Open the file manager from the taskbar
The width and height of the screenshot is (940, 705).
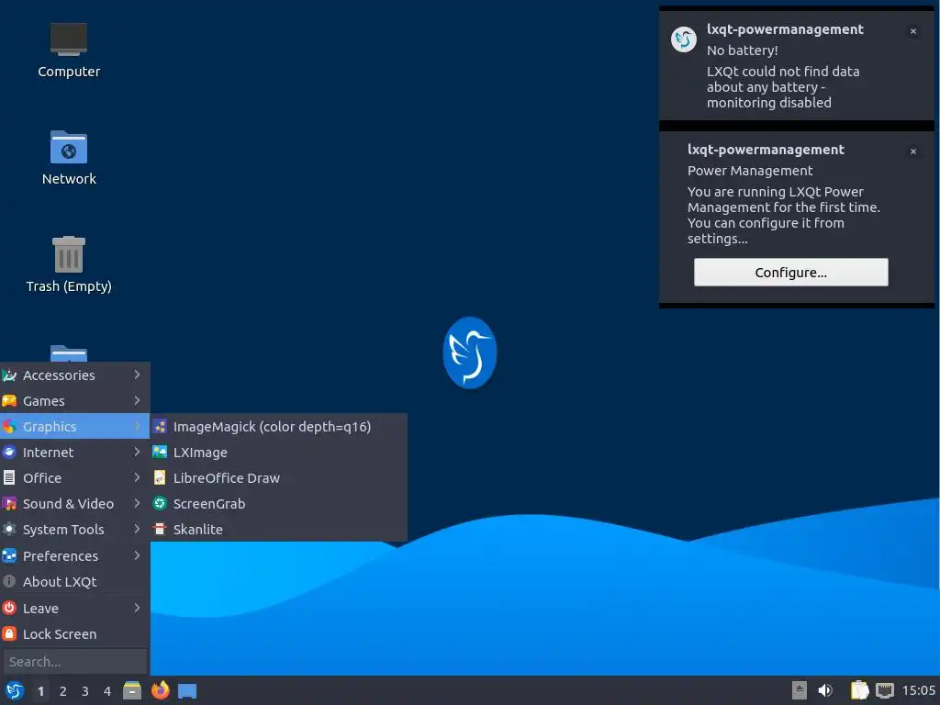coord(132,690)
